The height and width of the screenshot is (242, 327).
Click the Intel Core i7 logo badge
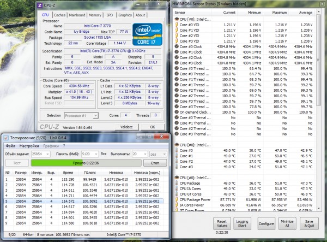pyautogui.click(x=147, y=34)
